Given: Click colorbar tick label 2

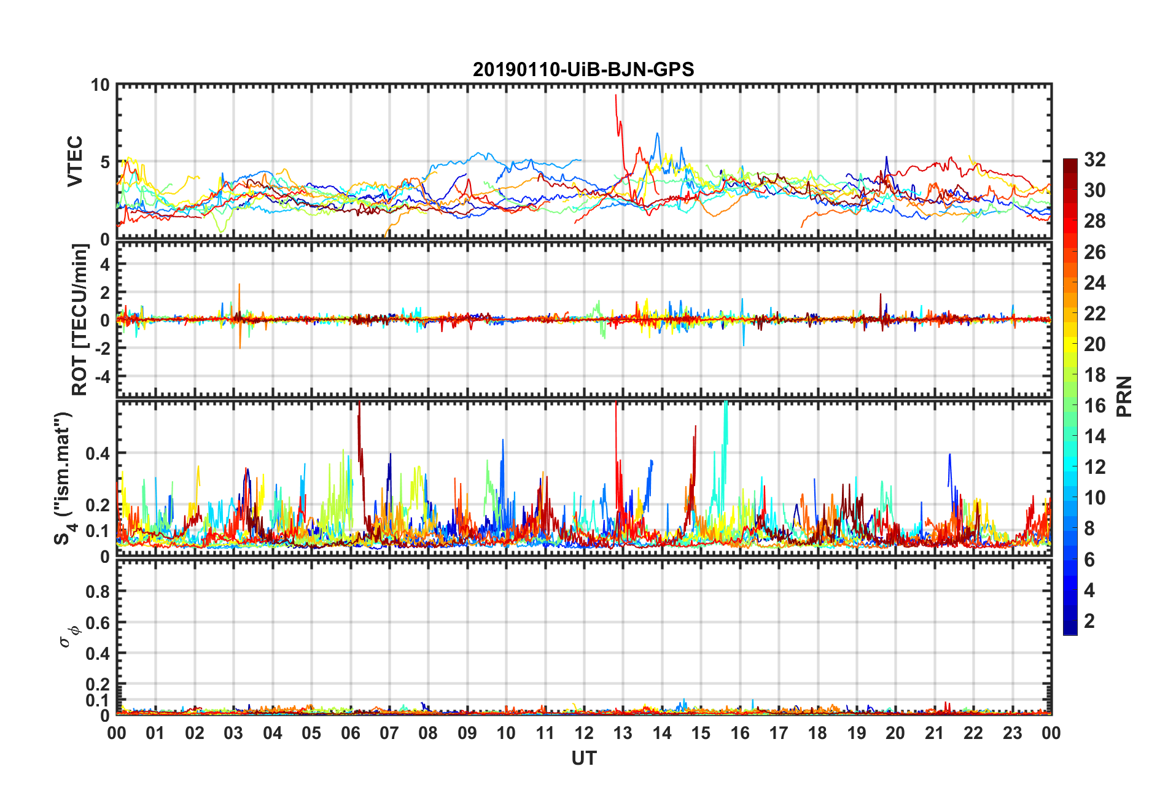Looking at the screenshot, I should point(1089,621).
